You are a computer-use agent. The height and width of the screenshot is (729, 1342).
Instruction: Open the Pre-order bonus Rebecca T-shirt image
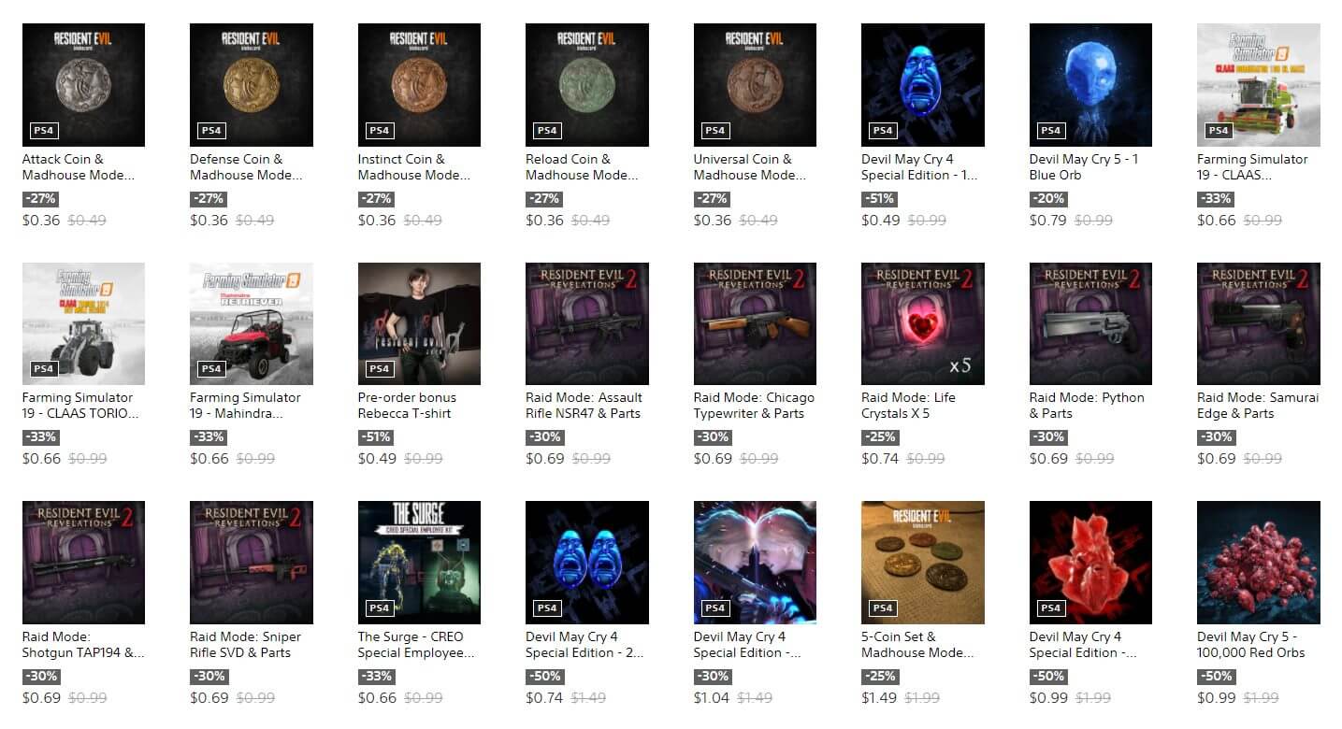pos(419,323)
